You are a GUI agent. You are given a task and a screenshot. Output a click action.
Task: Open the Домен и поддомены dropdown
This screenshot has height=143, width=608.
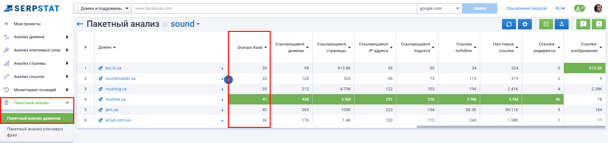click(x=102, y=9)
